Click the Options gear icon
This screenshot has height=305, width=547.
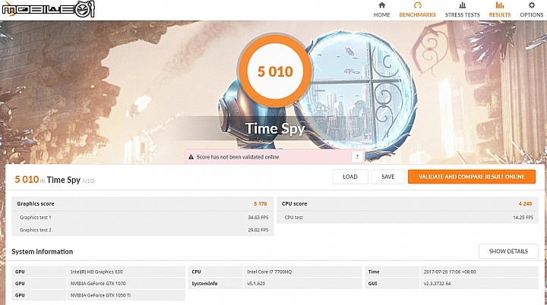(531, 5)
